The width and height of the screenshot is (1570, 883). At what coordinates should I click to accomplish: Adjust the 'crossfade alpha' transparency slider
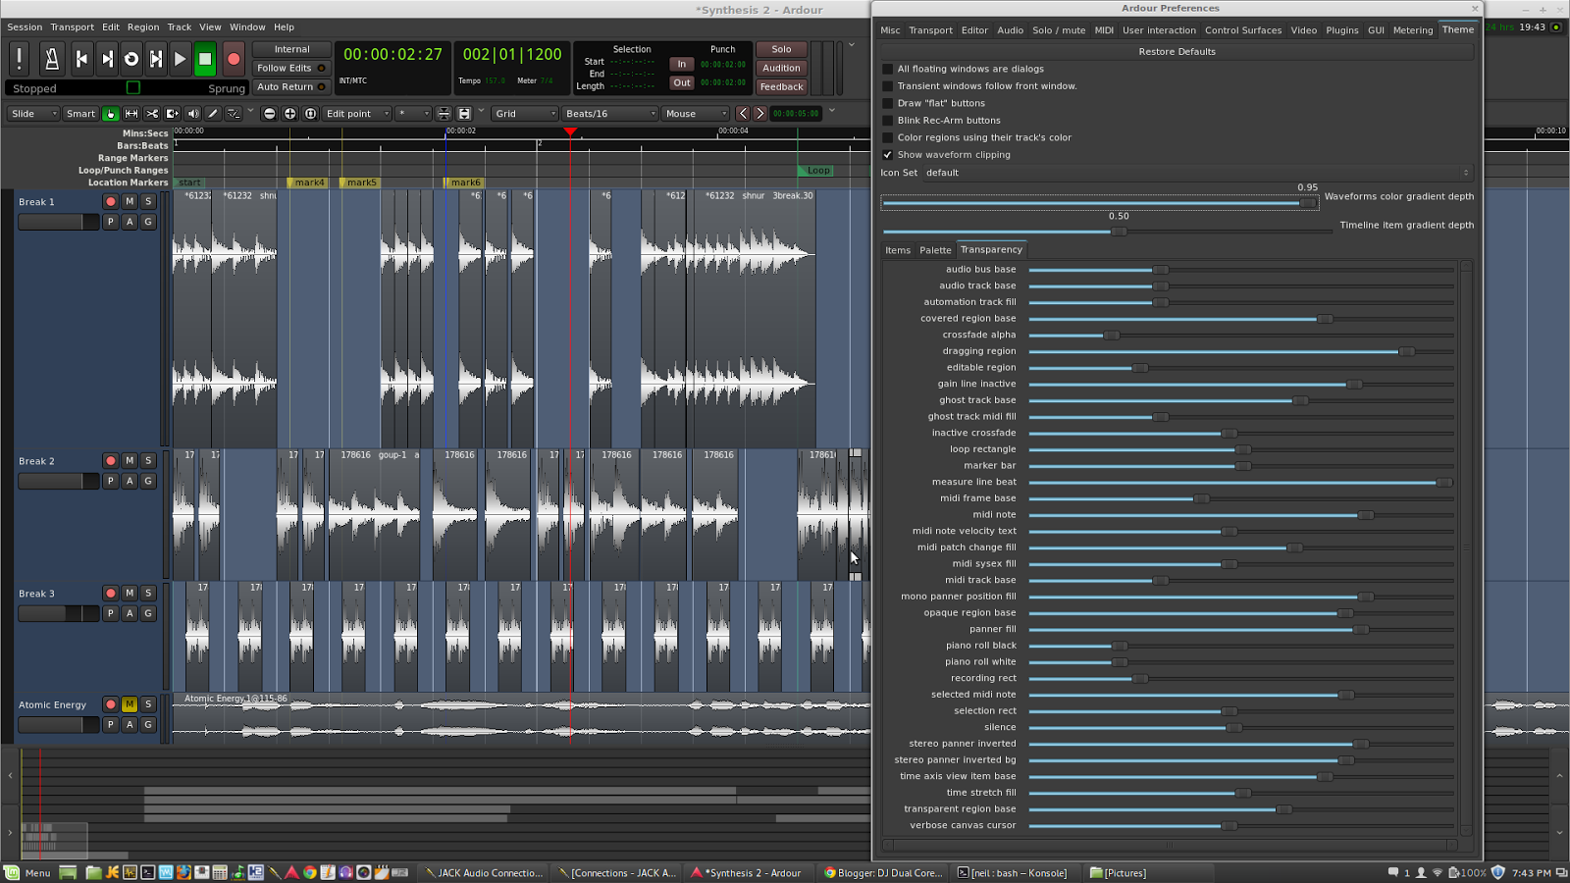coord(1241,335)
